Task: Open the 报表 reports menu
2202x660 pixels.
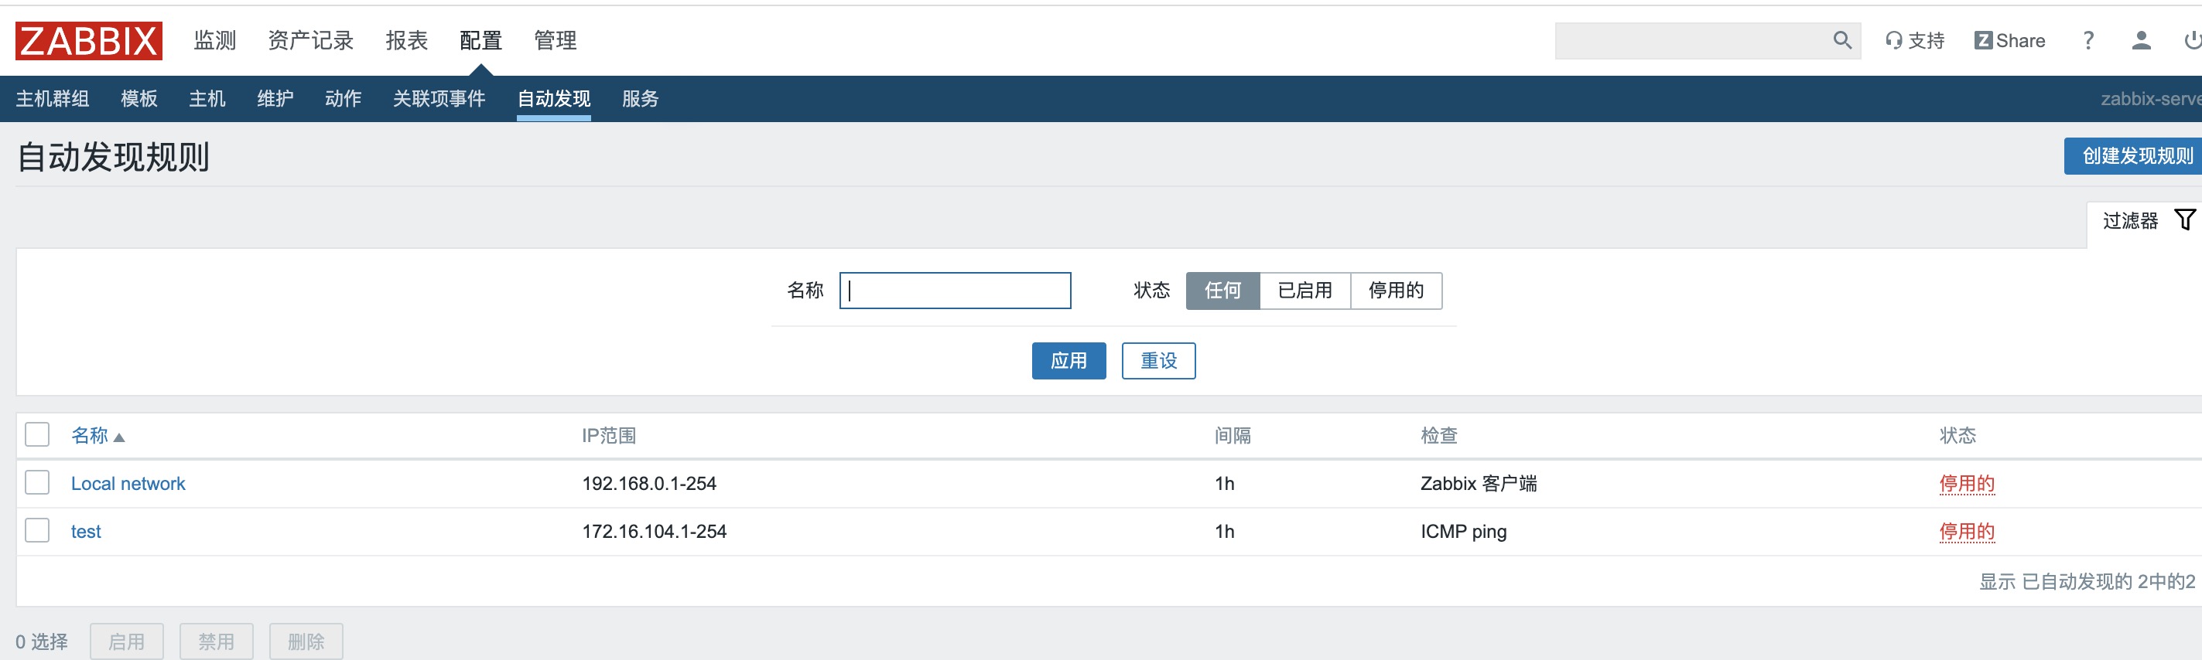Action: tap(407, 41)
